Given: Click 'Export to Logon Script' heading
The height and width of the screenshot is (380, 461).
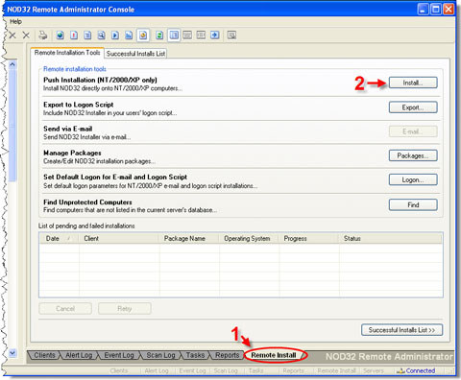Looking at the screenshot, I should [79, 105].
